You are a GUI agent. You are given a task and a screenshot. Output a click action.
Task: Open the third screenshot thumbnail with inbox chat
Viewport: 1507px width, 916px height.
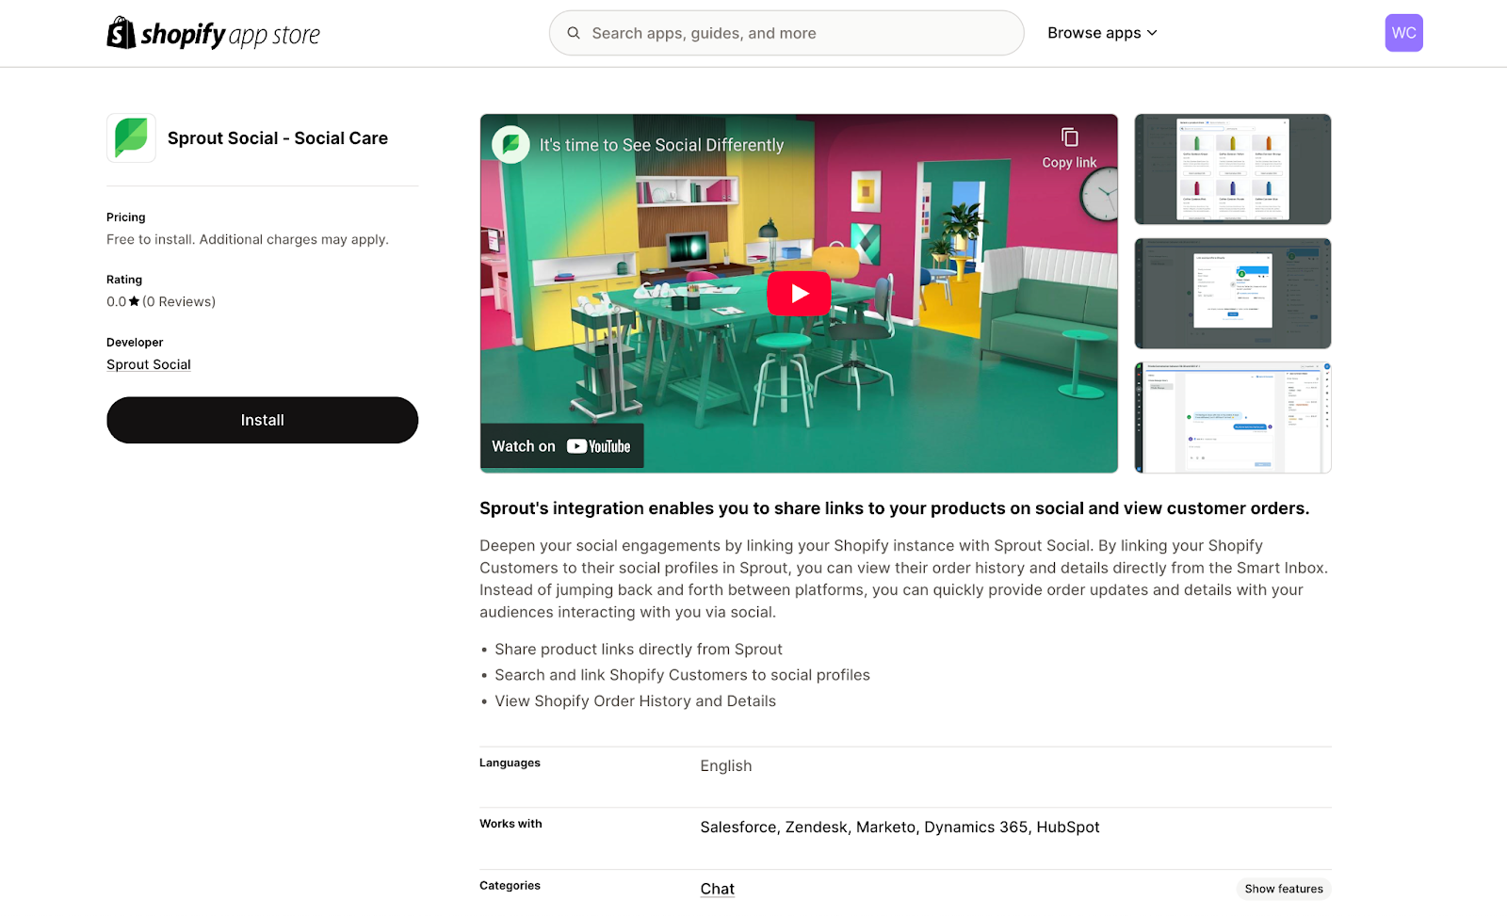(1233, 418)
